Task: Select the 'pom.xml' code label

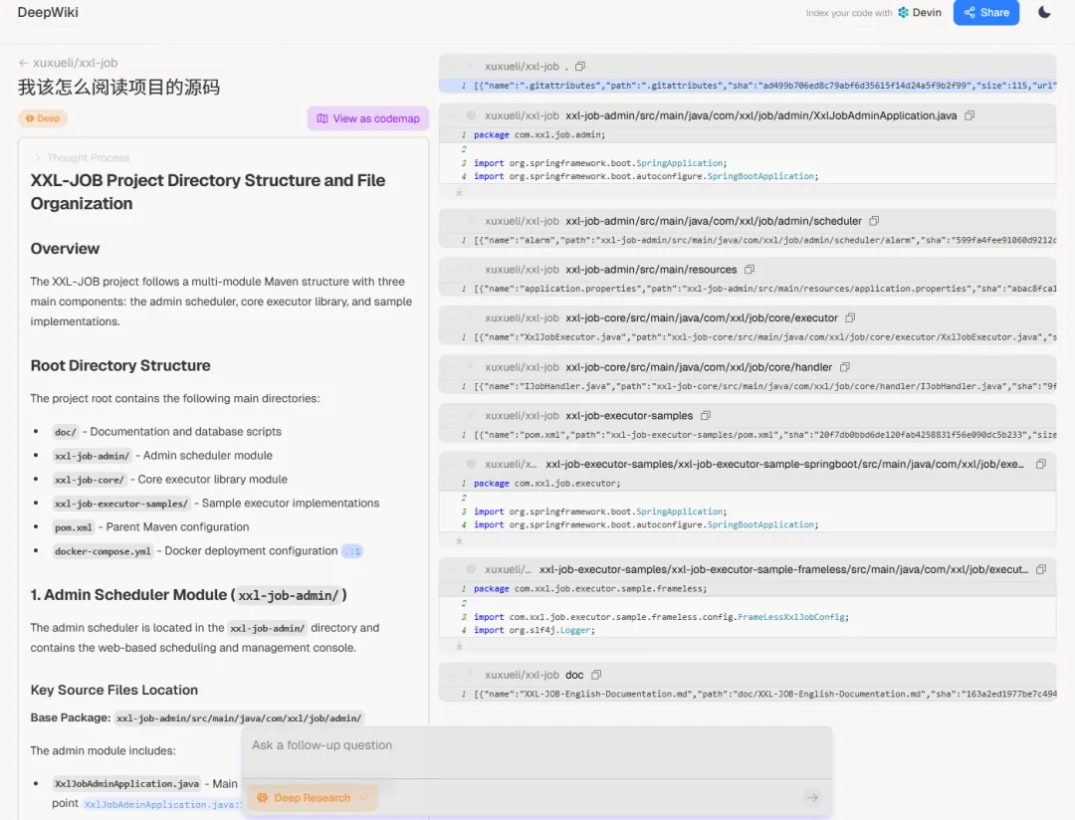Action: [74, 527]
